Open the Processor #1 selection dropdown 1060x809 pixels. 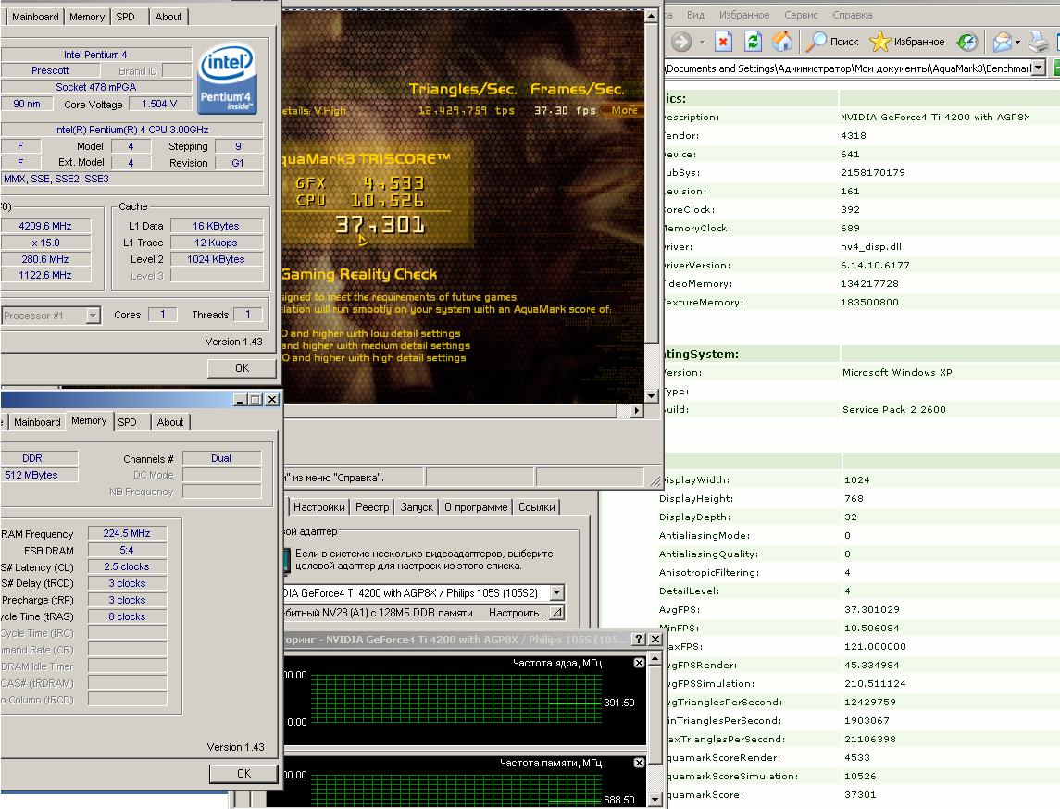point(94,316)
